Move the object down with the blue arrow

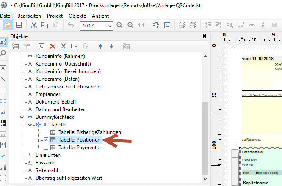(111, 46)
